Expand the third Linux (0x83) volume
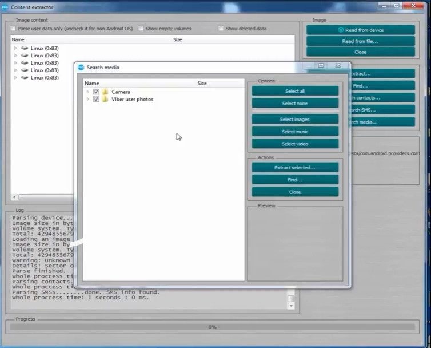431x348 pixels. (x=15, y=63)
